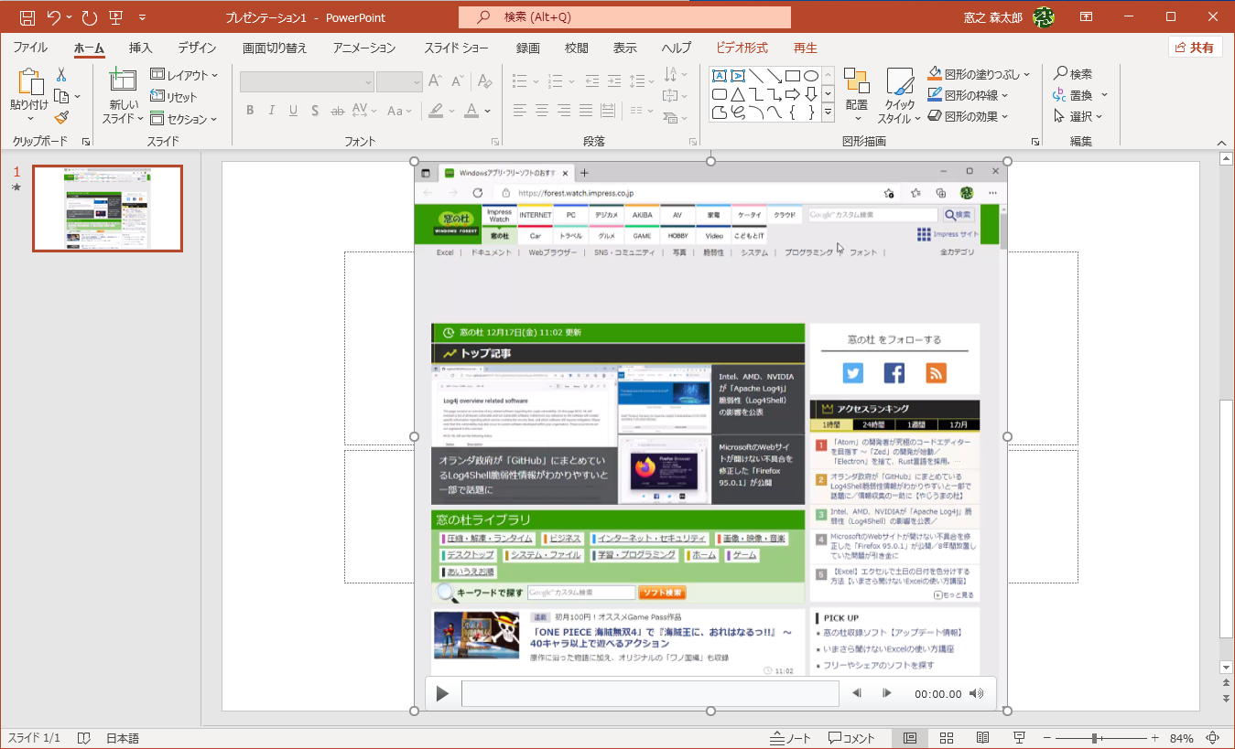The width and height of the screenshot is (1235, 749).
Task: Click the Cut scissors icon
Action: 61,75
